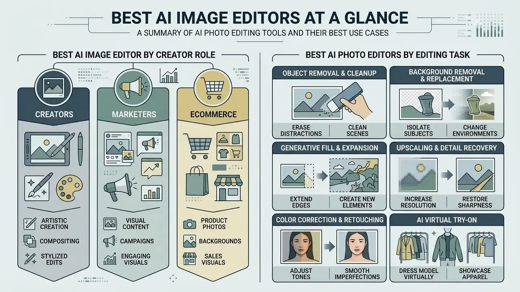520x292 pixels.
Task: Select the Background Removal & Replacement header
Action: click(x=447, y=75)
